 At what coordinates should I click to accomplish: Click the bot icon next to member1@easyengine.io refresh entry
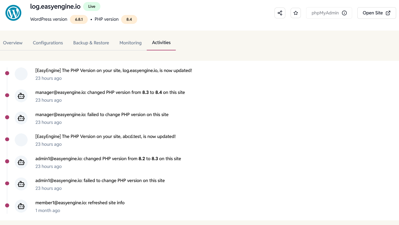point(21,206)
